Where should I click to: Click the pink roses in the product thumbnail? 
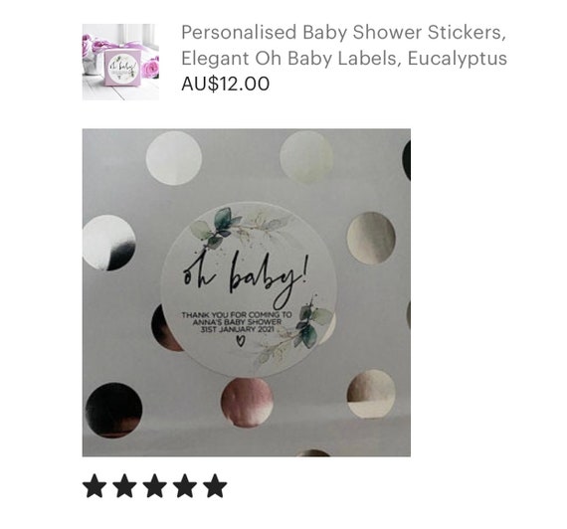click(150, 68)
